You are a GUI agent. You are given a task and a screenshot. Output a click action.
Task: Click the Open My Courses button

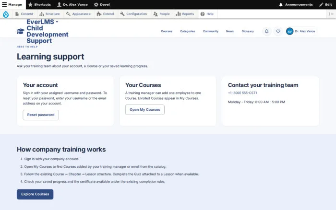[x=145, y=110]
